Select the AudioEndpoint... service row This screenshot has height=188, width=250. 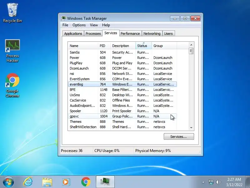(122, 106)
